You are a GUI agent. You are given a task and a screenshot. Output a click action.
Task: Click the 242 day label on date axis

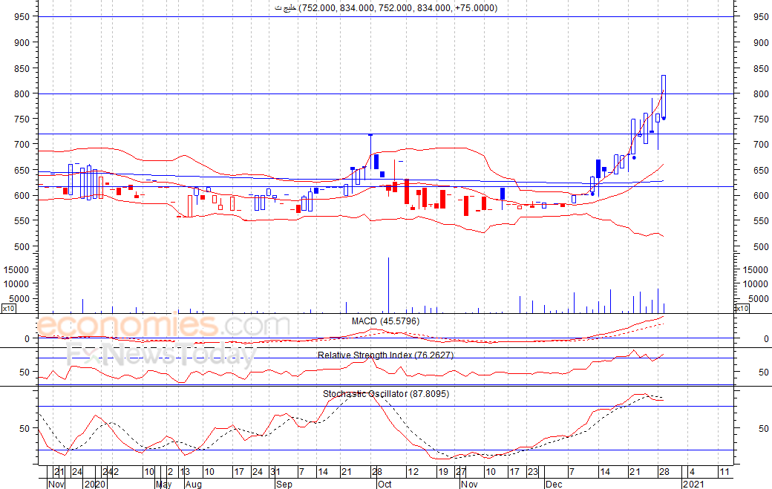[x=111, y=472]
